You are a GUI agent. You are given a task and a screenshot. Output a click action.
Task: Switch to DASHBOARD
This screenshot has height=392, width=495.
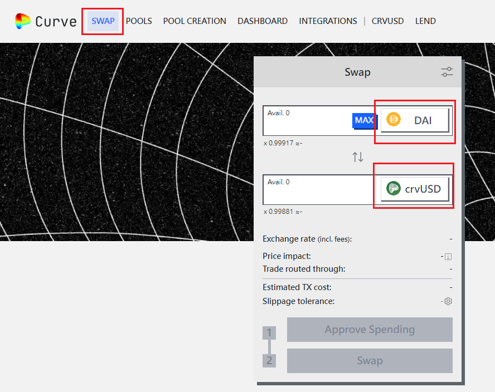pyautogui.click(x=263, y=21)
